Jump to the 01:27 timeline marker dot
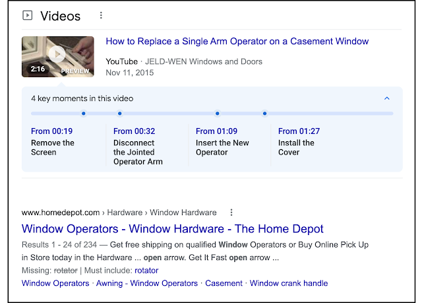422x303 pixels. pos(264,114)
